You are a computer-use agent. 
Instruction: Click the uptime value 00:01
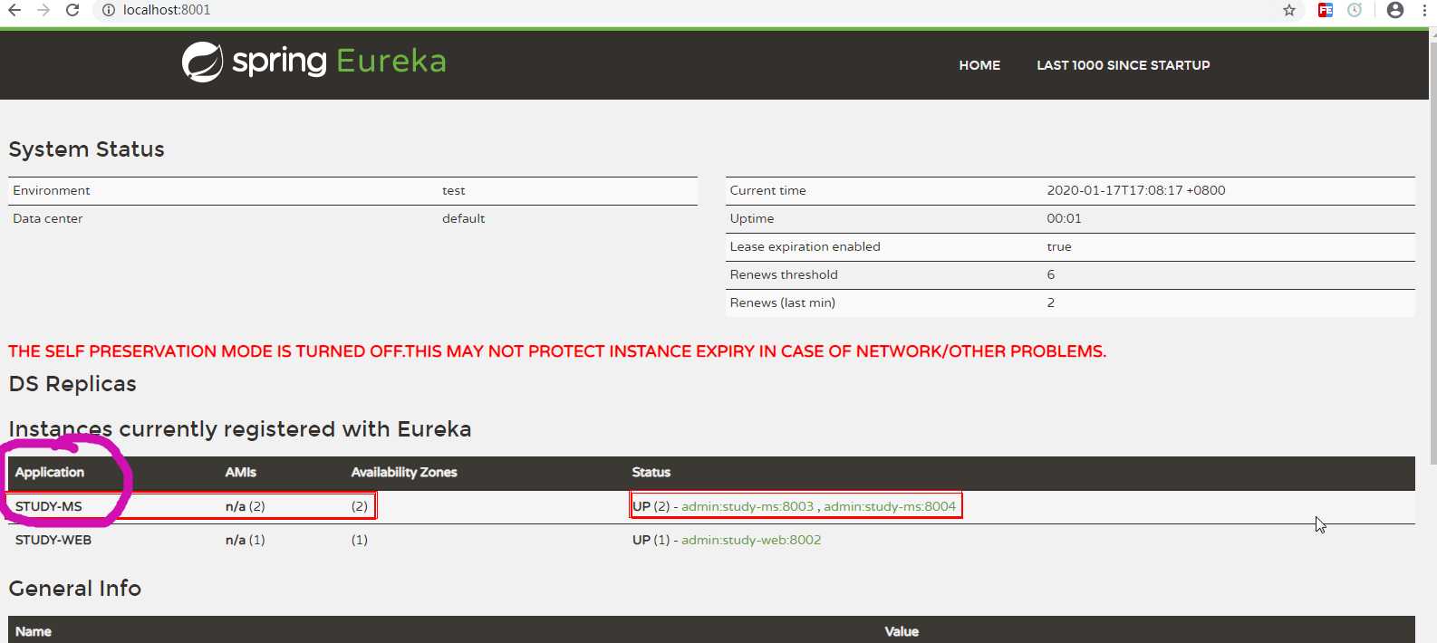[x=1065, y=218]
